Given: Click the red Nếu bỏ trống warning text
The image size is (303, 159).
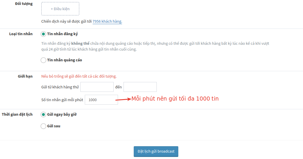Looking at the screenshot, I should point(79,76).
